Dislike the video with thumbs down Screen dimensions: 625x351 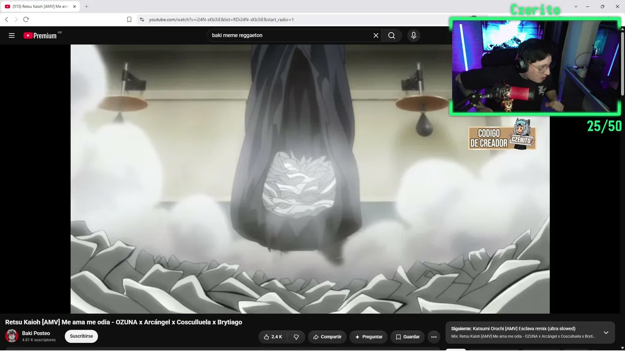tap(296, 337)
